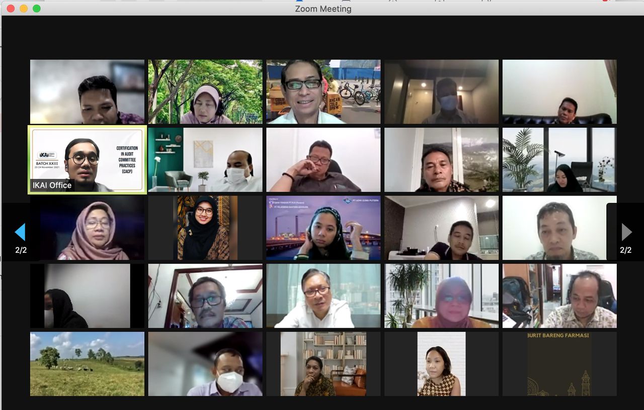
Task: Select tile with bicycles in background
Action: [x=324, y=92]
